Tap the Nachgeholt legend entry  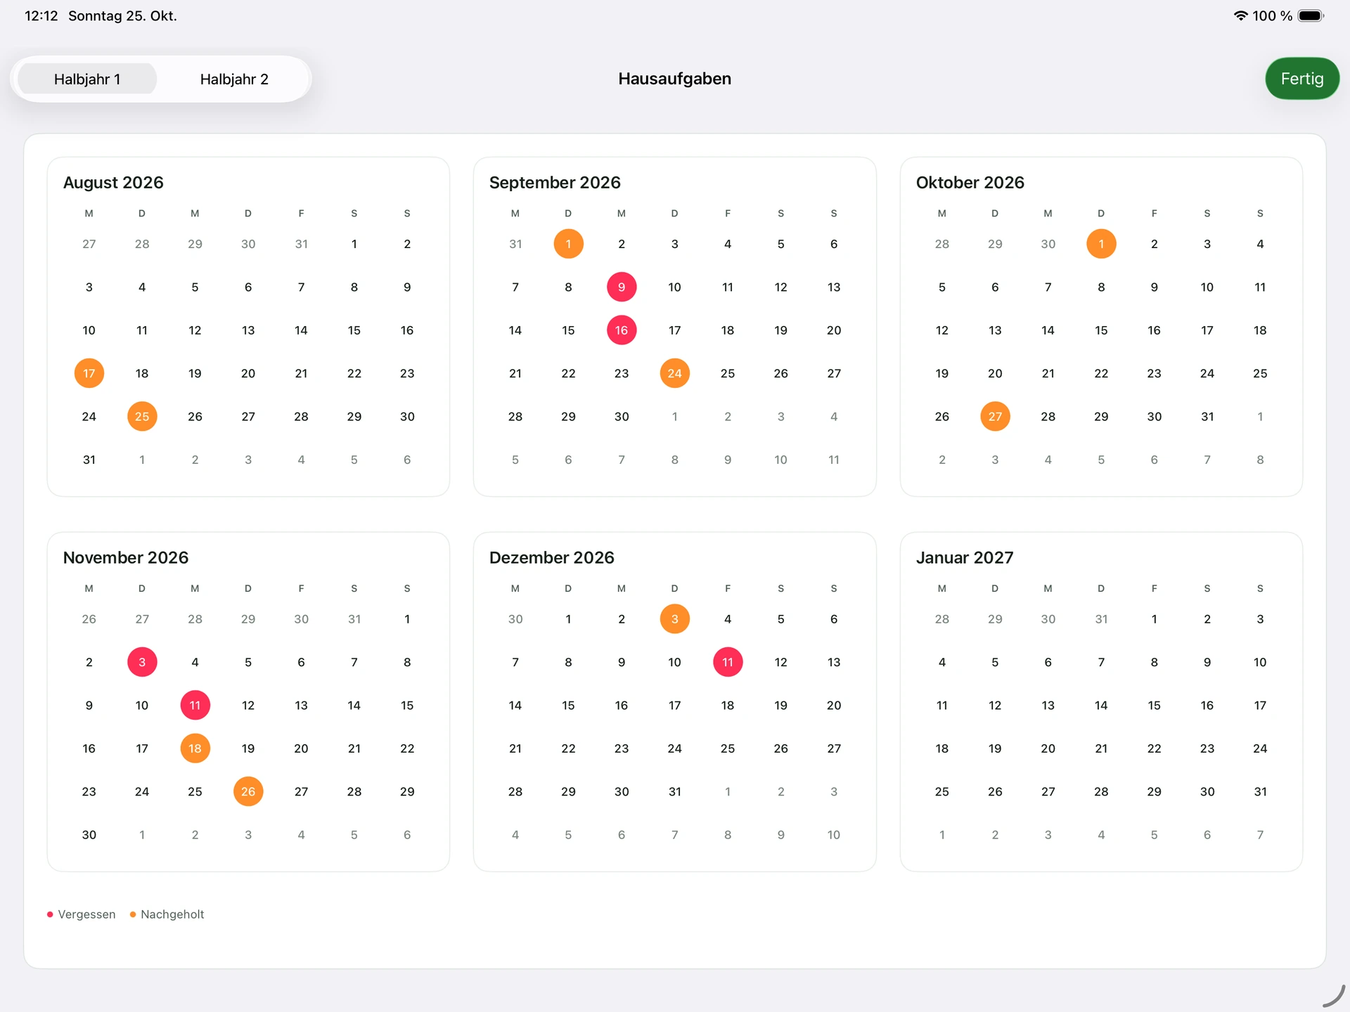pos(167,914)
